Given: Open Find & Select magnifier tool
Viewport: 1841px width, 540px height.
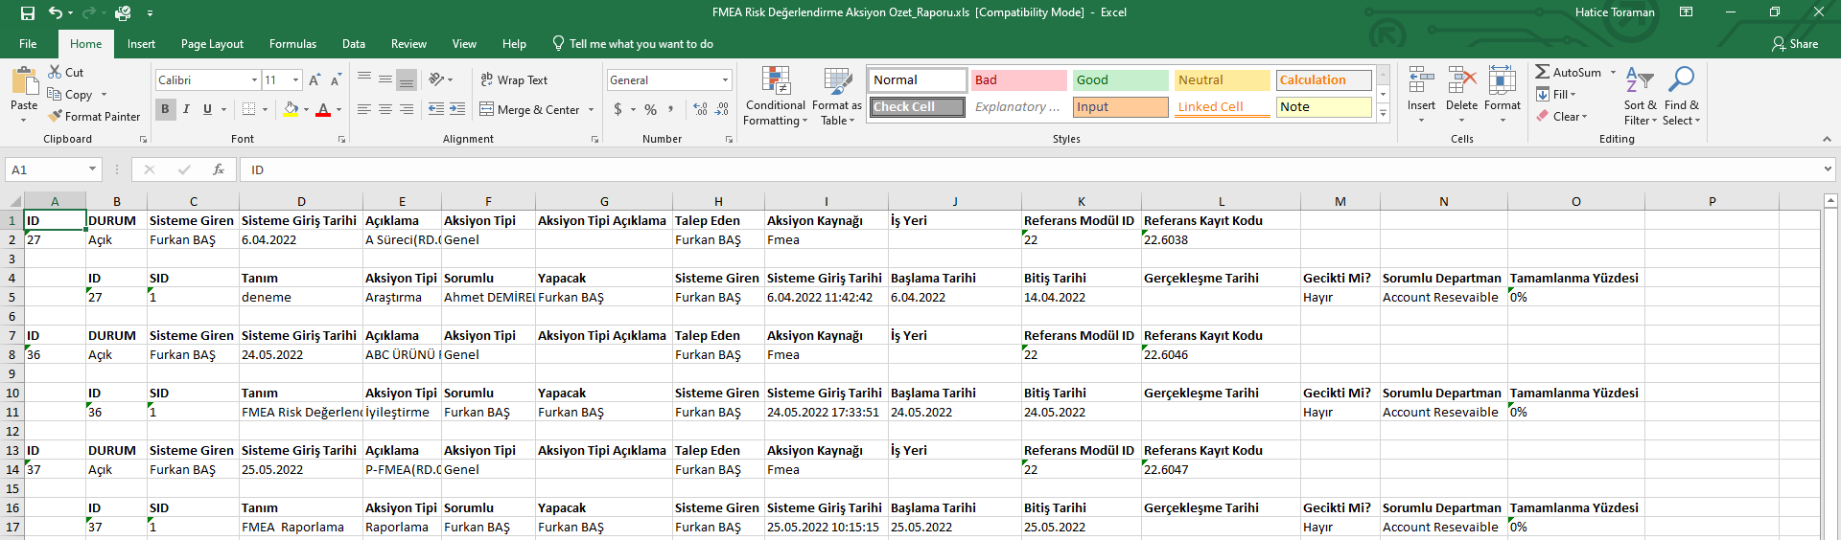Looking at the screenshot, I should (1681, 82).
